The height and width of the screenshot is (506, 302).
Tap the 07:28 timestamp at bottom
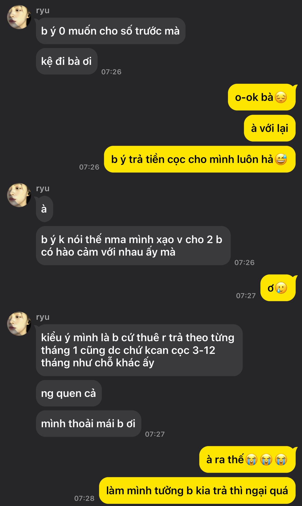point(84,498)
